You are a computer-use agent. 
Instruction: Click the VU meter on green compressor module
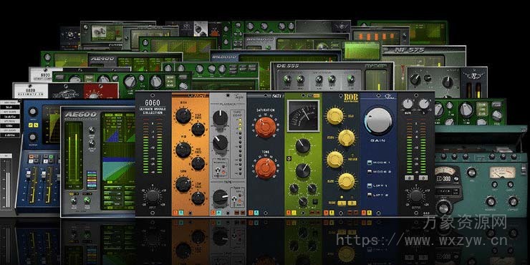(x=303, y=115)
